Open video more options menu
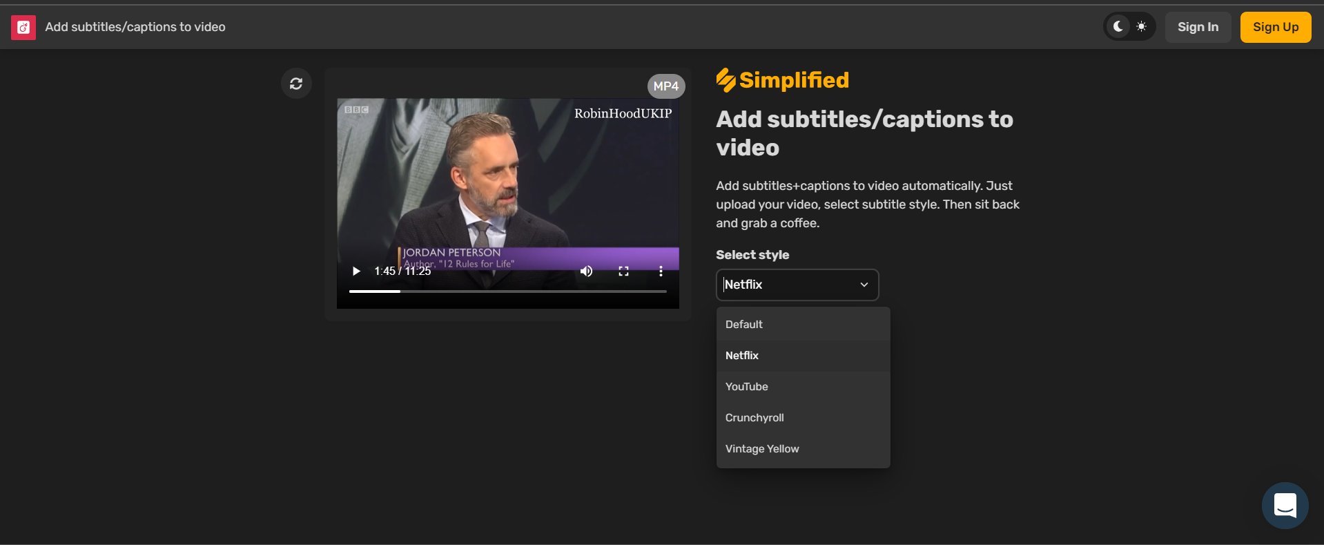Screen dimensions: 1324x545 (661, 271)
